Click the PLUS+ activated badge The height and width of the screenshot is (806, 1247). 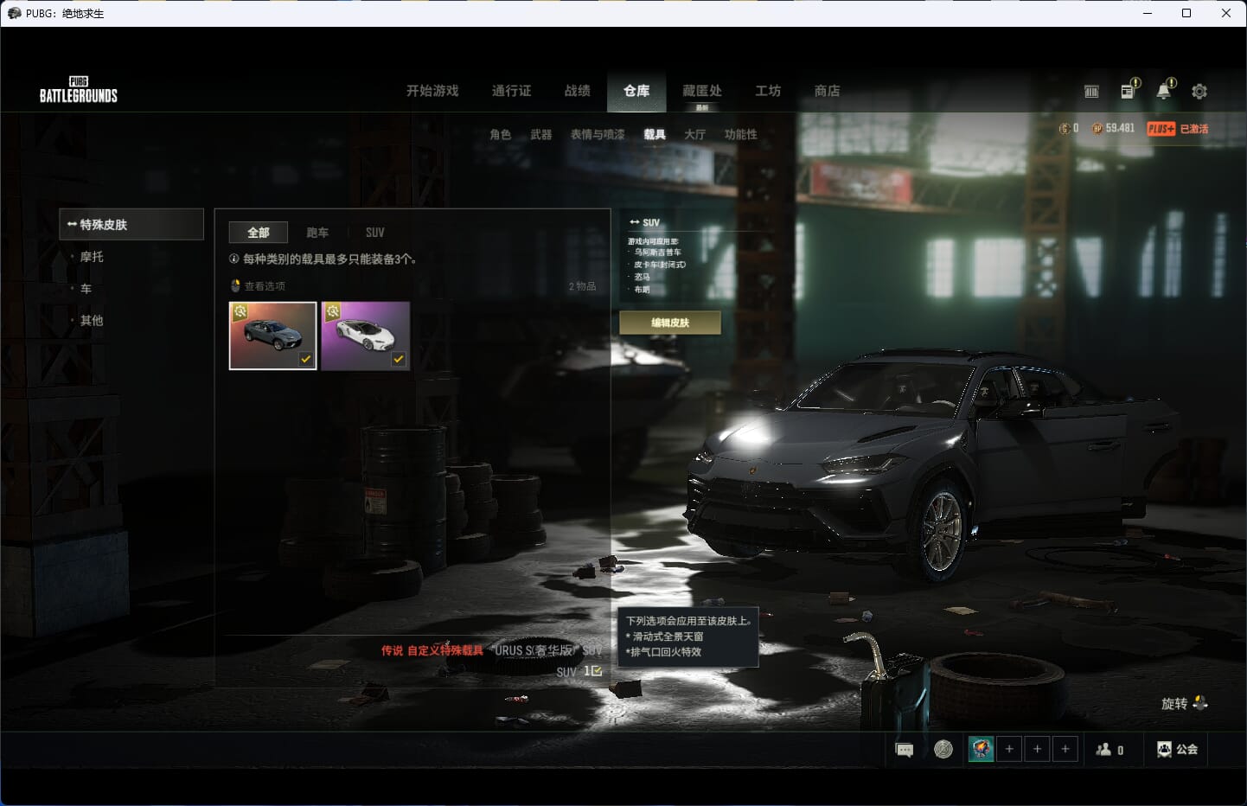point(1161,129)
